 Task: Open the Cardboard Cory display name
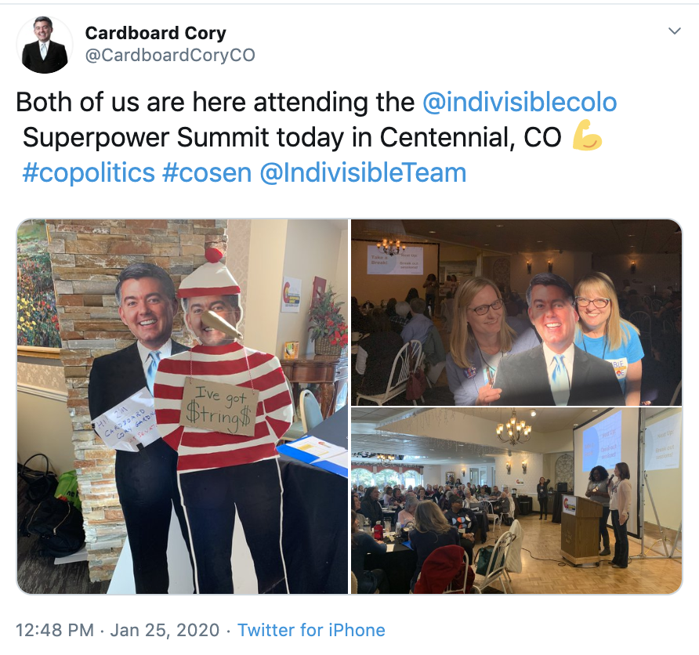coord(156,33)
